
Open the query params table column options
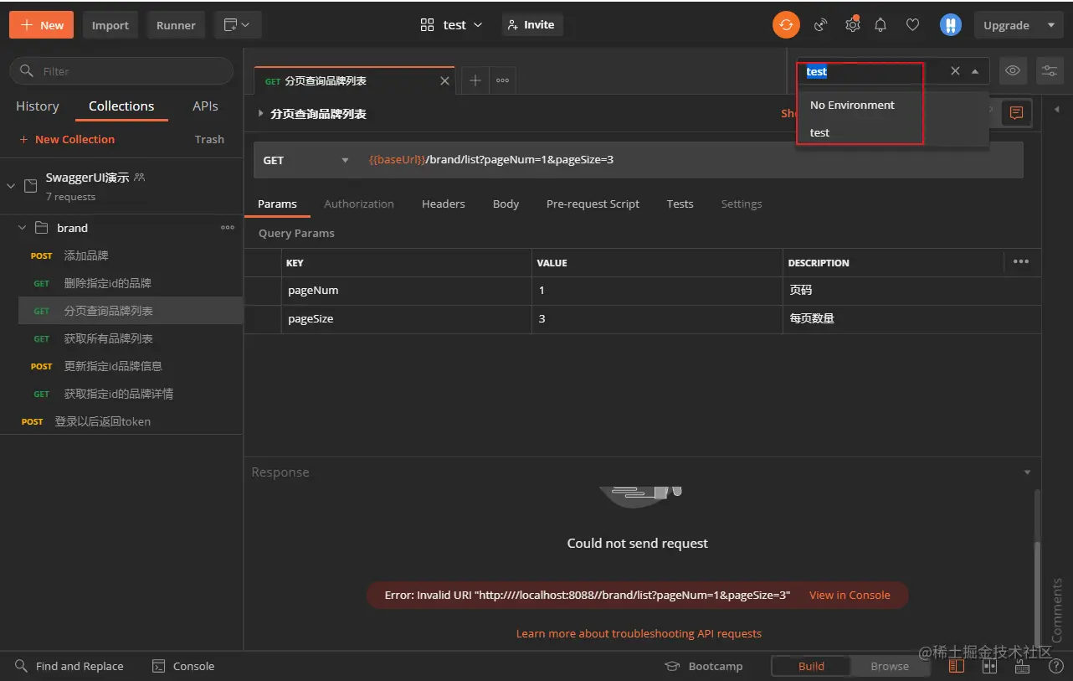tap(1021, 262)
